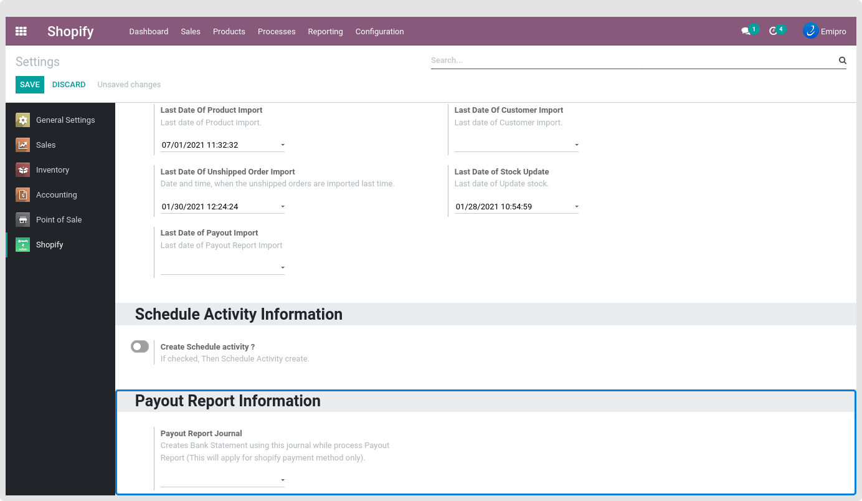The height and width of the screenshot is (501, 862).
Task: Expand Last Date of Stock Update dropdown
Action: pyautogui.click(x=576, y=207)
